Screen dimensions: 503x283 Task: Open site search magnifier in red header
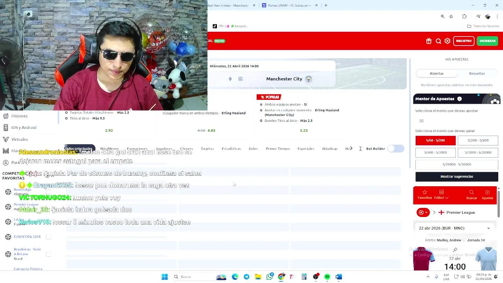click(x=439, y=41)
